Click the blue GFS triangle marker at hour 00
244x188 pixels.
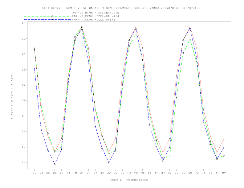(35, 68)
